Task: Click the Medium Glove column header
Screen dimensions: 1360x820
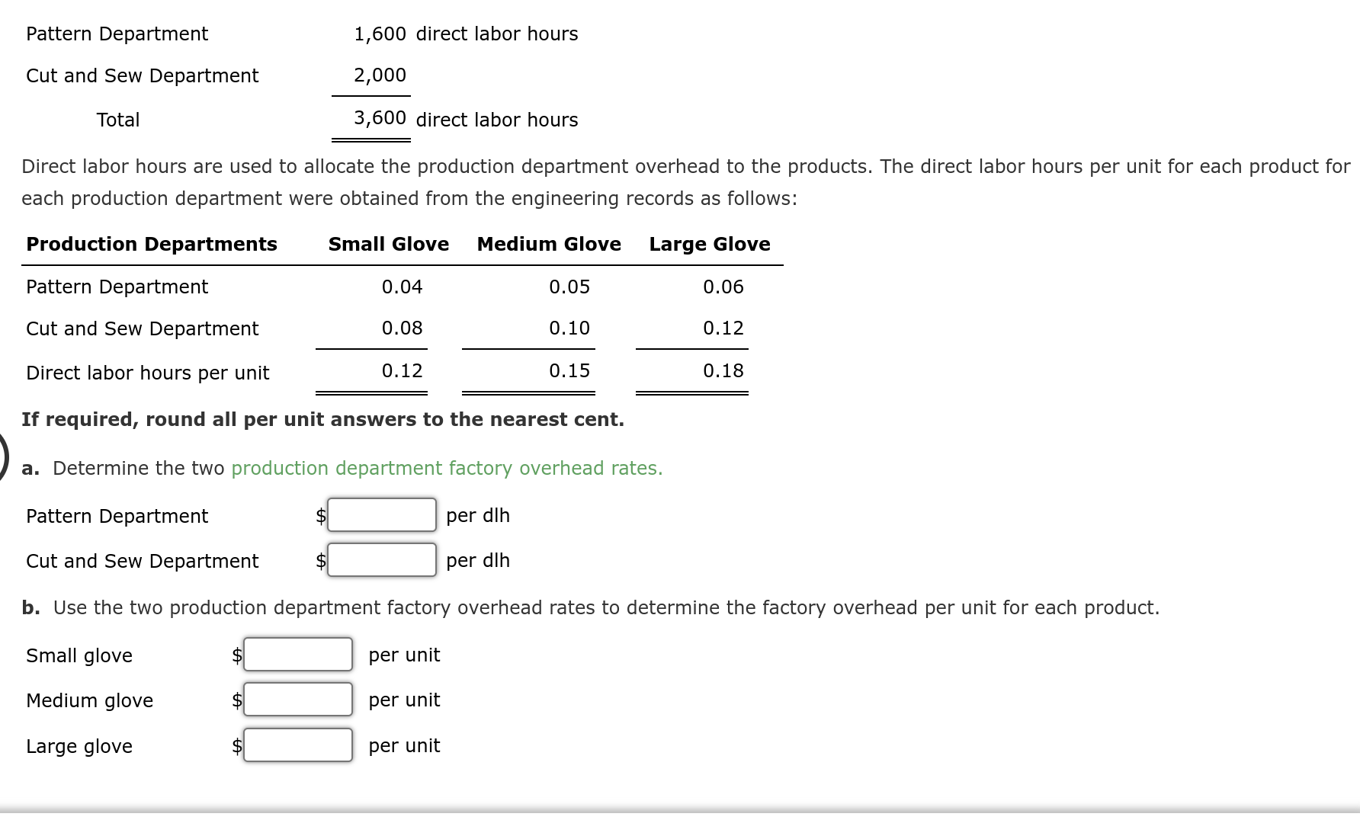Action: tap(548, 244)
